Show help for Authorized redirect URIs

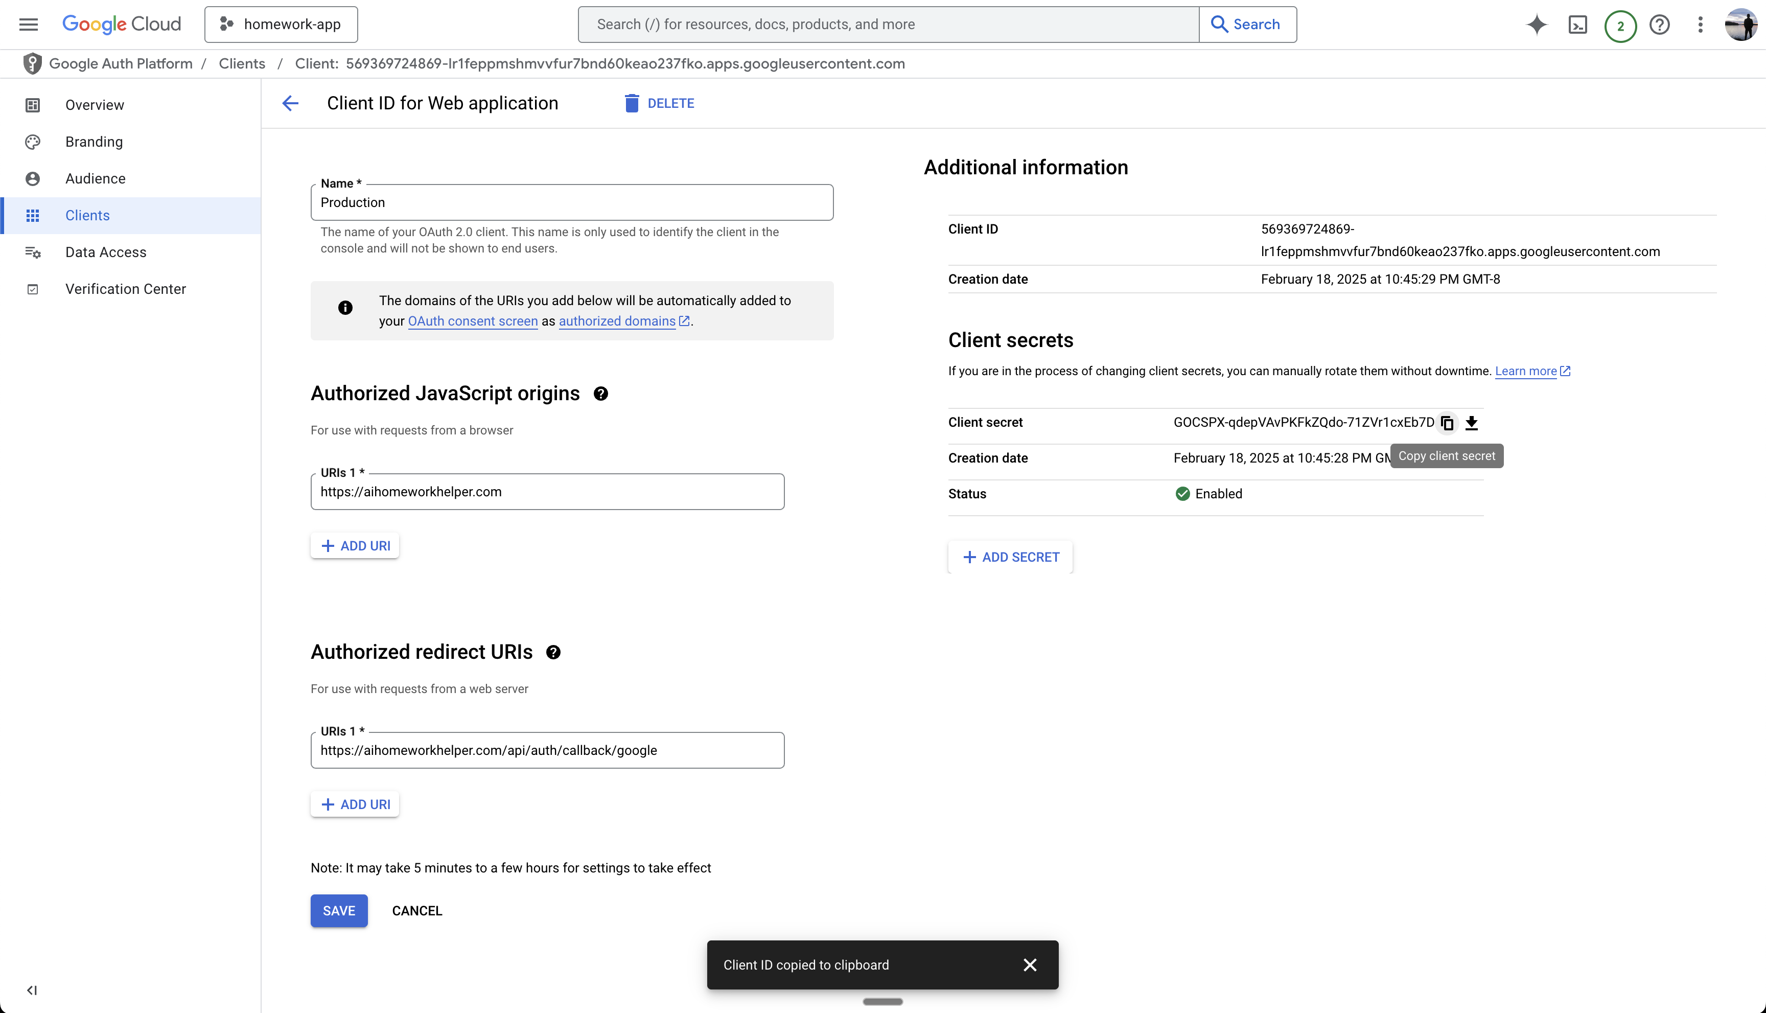[x=553, y=653]
